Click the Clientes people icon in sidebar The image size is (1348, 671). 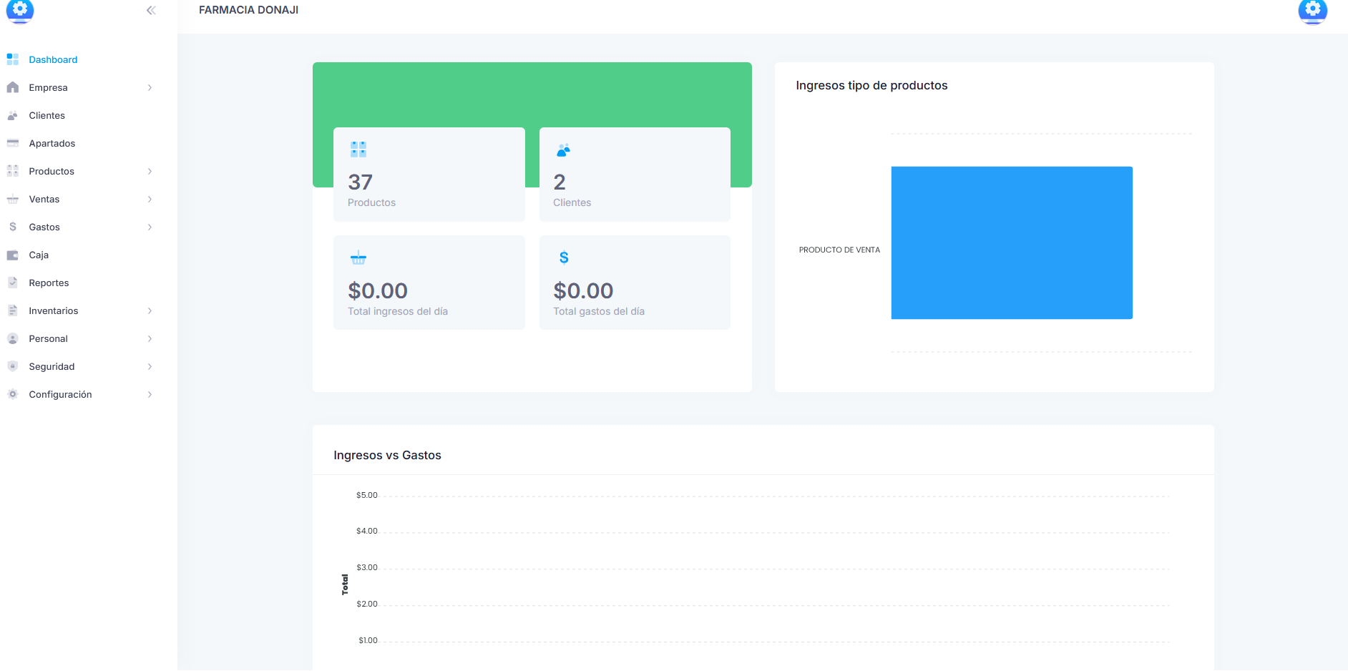pyautogui.click(x=13, y=115)
